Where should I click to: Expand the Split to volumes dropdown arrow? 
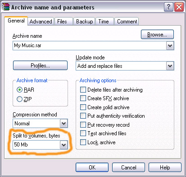tap(64, 145)
